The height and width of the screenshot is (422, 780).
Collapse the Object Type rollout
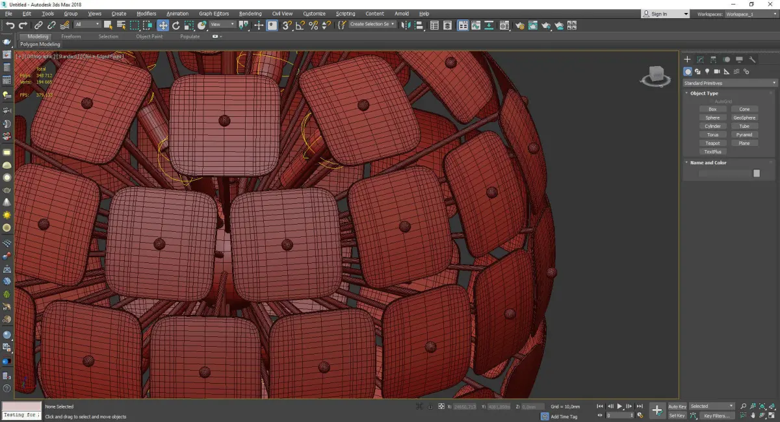point(703,93)
